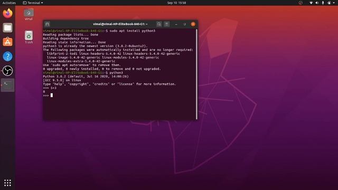Click the Python prompt cursor line

click(48, 95)
